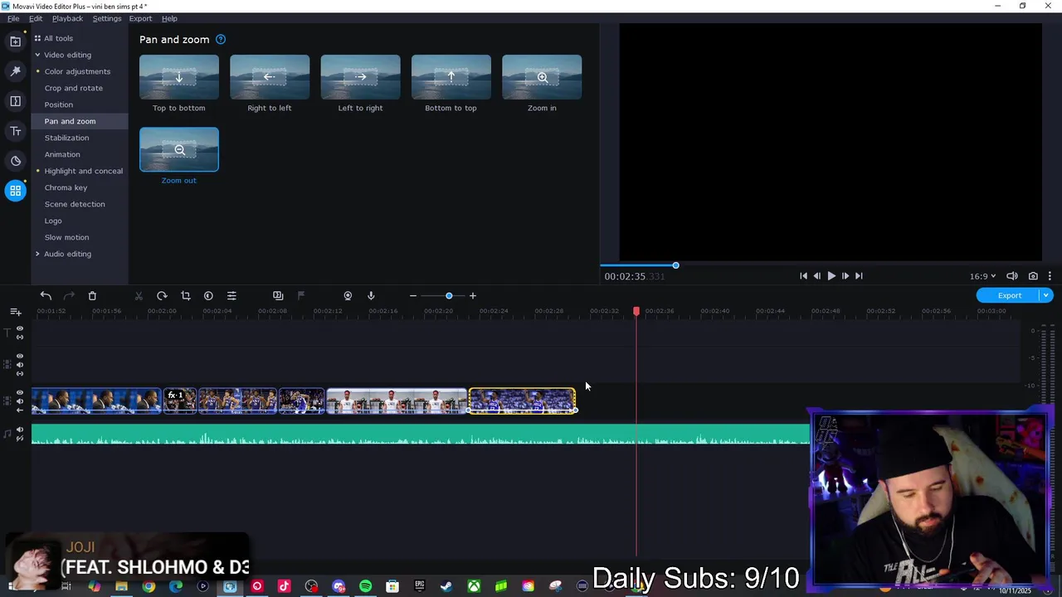
Task: Open the Titles panel icon
Action: [x=15, y=131]
